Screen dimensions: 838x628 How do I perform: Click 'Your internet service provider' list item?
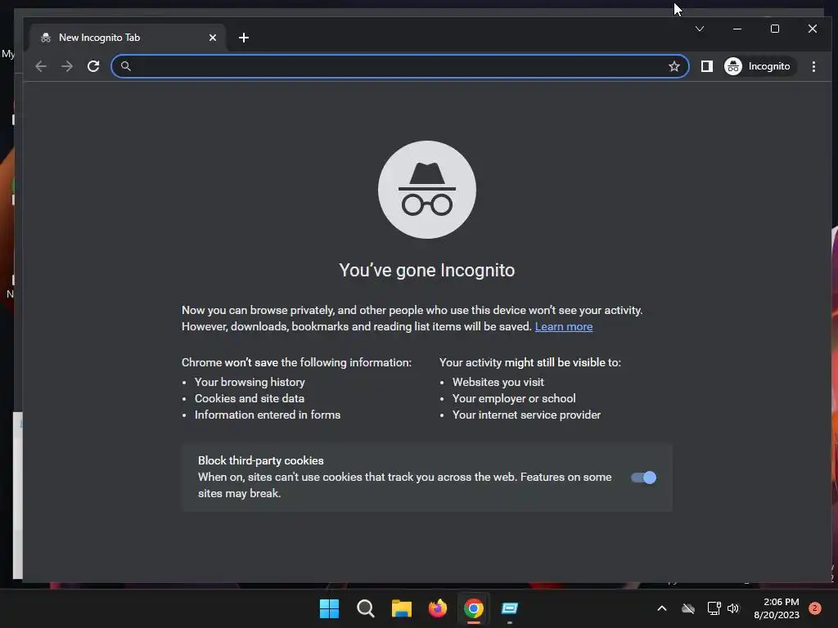(x=526, y=415)
